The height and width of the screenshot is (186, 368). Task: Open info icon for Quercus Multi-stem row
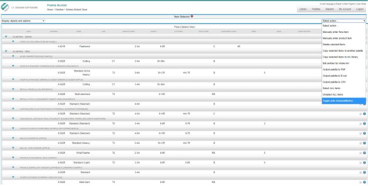[x=365, y=182]
